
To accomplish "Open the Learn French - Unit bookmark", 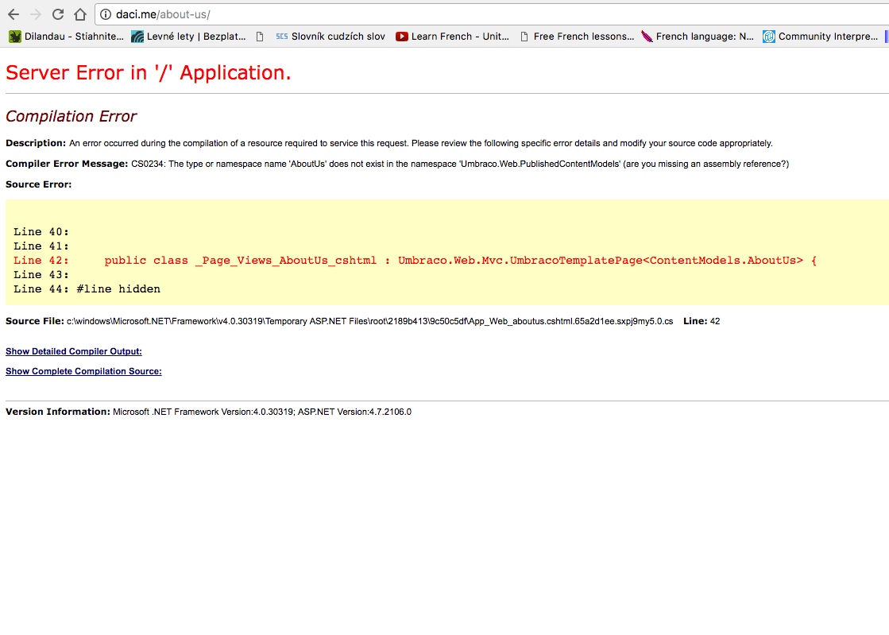I will coord(452,37).
